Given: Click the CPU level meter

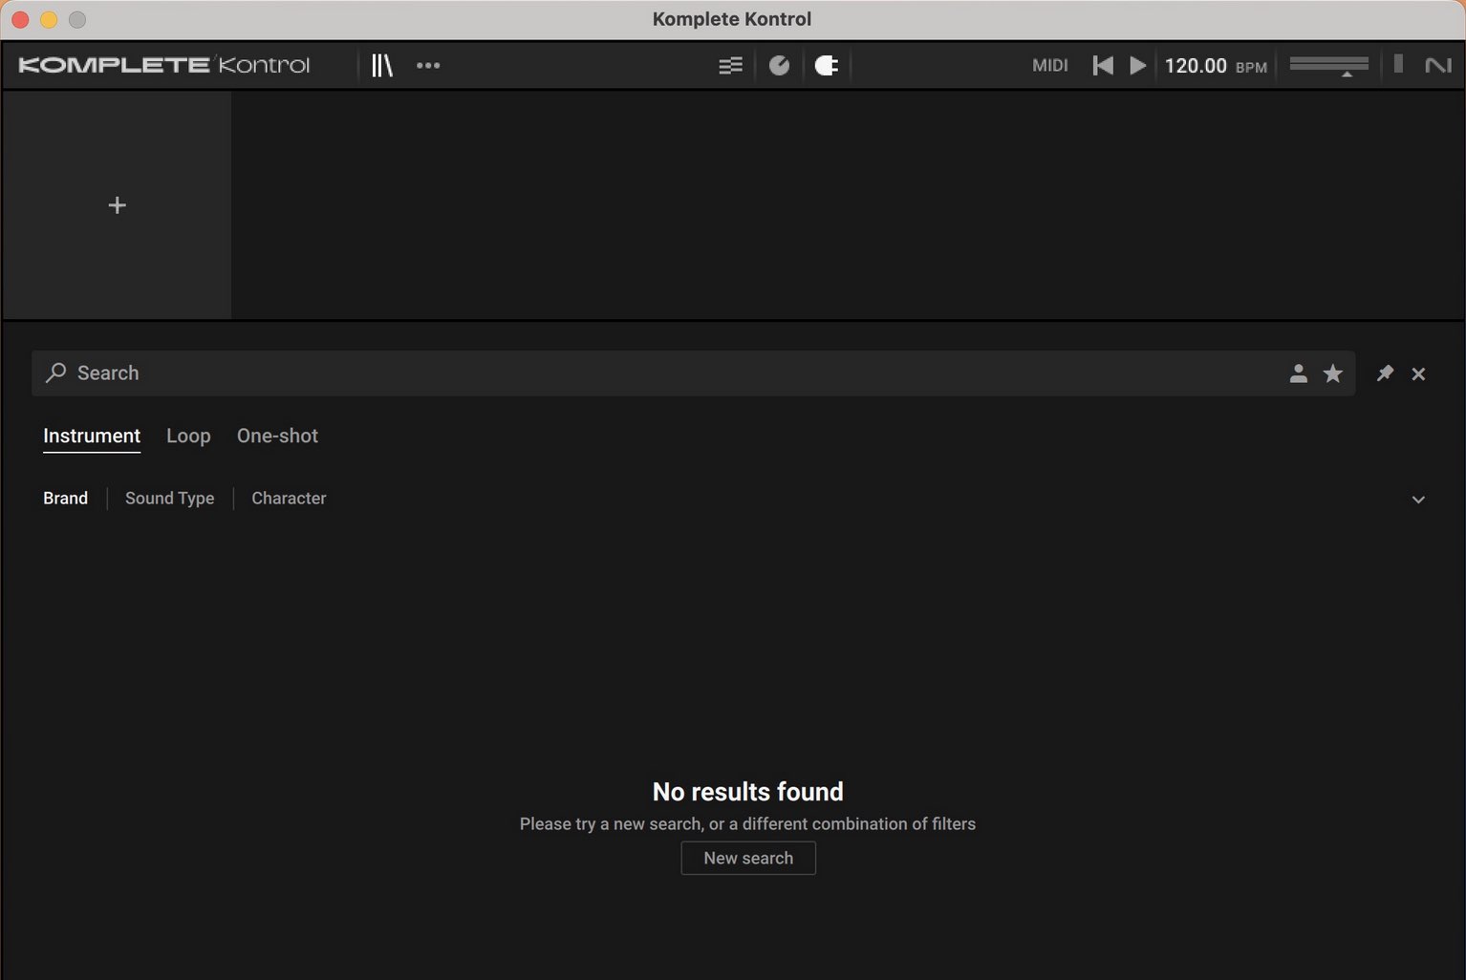Looking at the screenshot, I should pos(1398,64).
